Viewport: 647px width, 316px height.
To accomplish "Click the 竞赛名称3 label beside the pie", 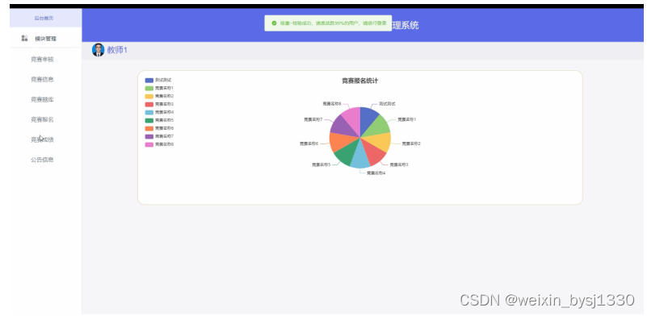I will tap(399, 164).
